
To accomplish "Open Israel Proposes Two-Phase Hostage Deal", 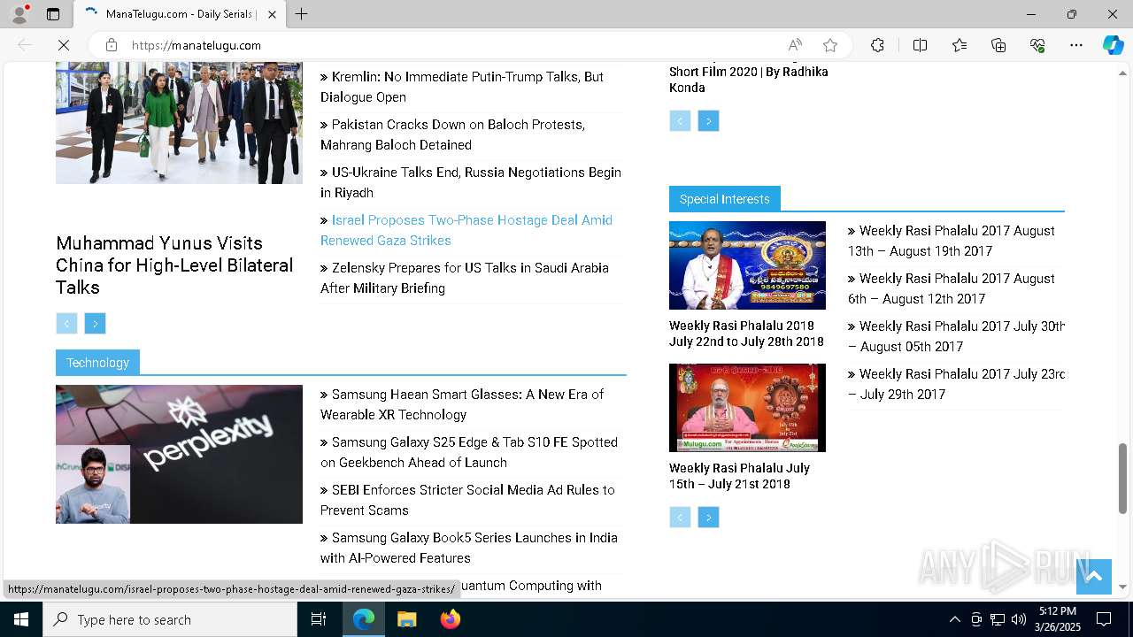I will coord(466,230).
